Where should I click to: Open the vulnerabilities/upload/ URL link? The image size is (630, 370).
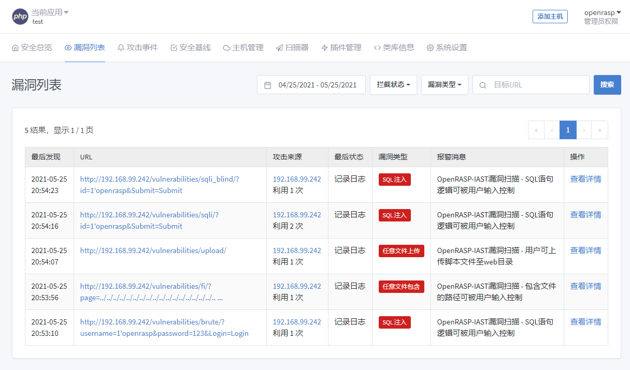click(153, 250)
